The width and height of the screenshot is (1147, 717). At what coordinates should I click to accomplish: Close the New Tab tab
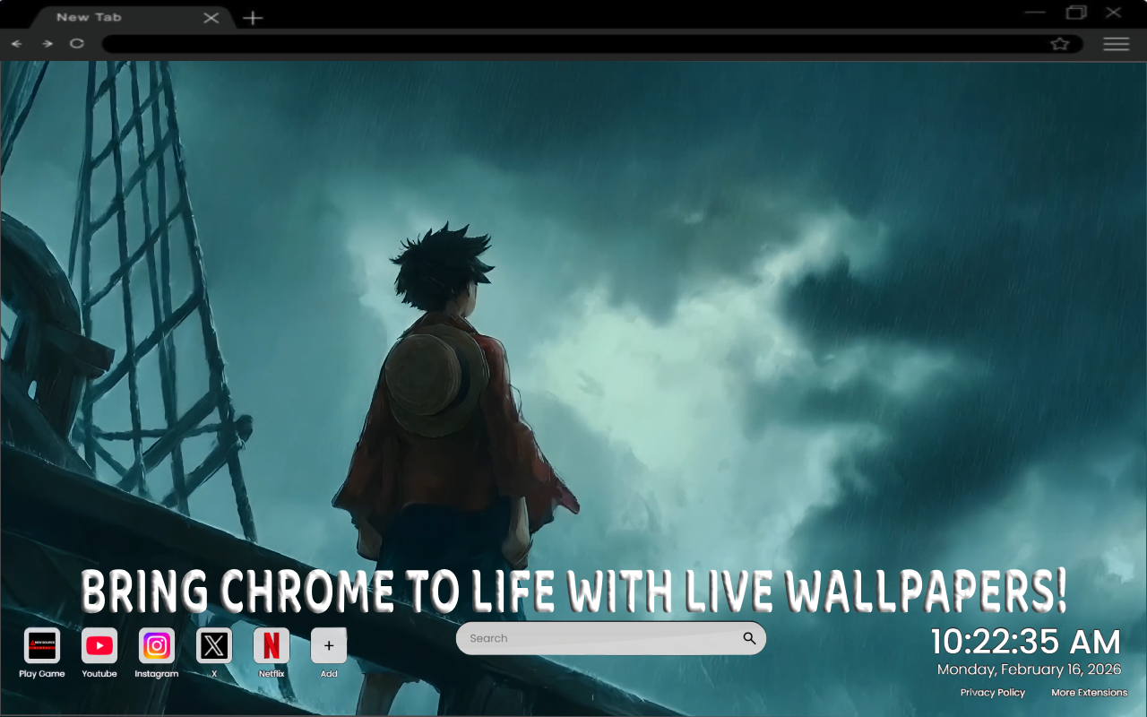point(211,17)
